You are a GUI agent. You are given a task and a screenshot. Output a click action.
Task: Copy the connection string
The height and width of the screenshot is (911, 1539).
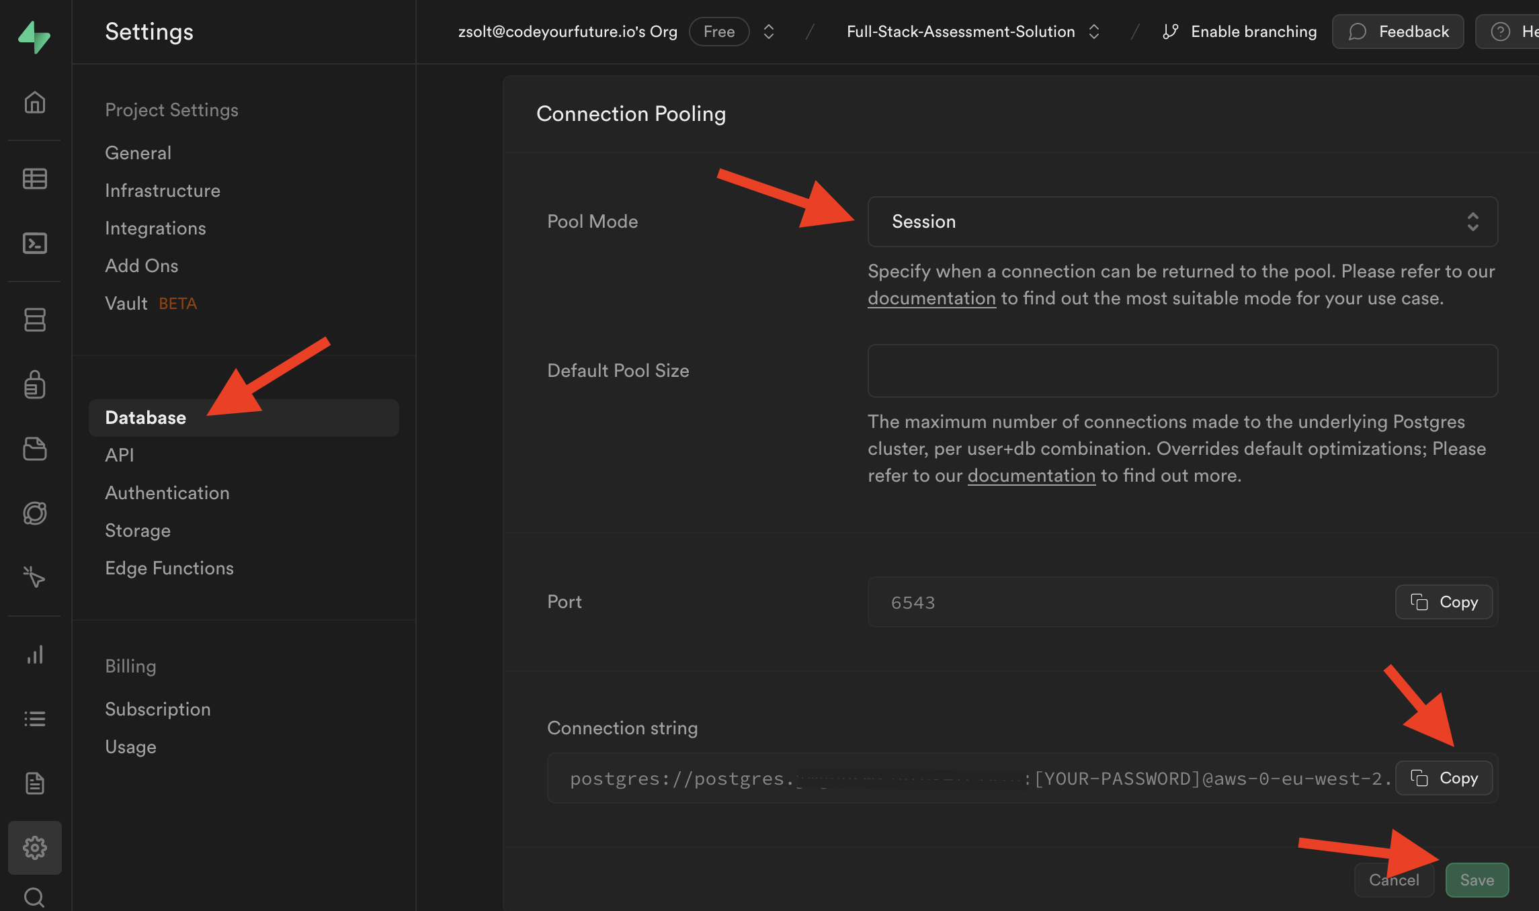coord(1444,777)
